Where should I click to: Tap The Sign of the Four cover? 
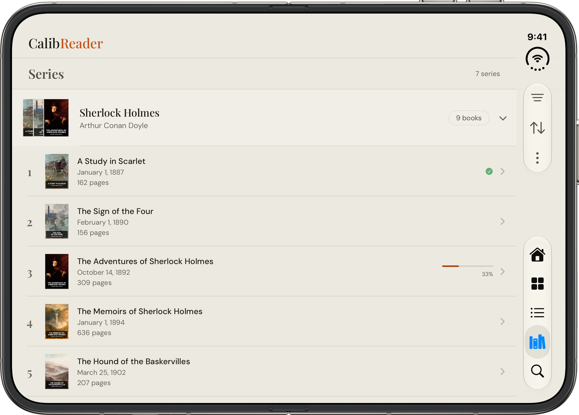coord(57,221)
